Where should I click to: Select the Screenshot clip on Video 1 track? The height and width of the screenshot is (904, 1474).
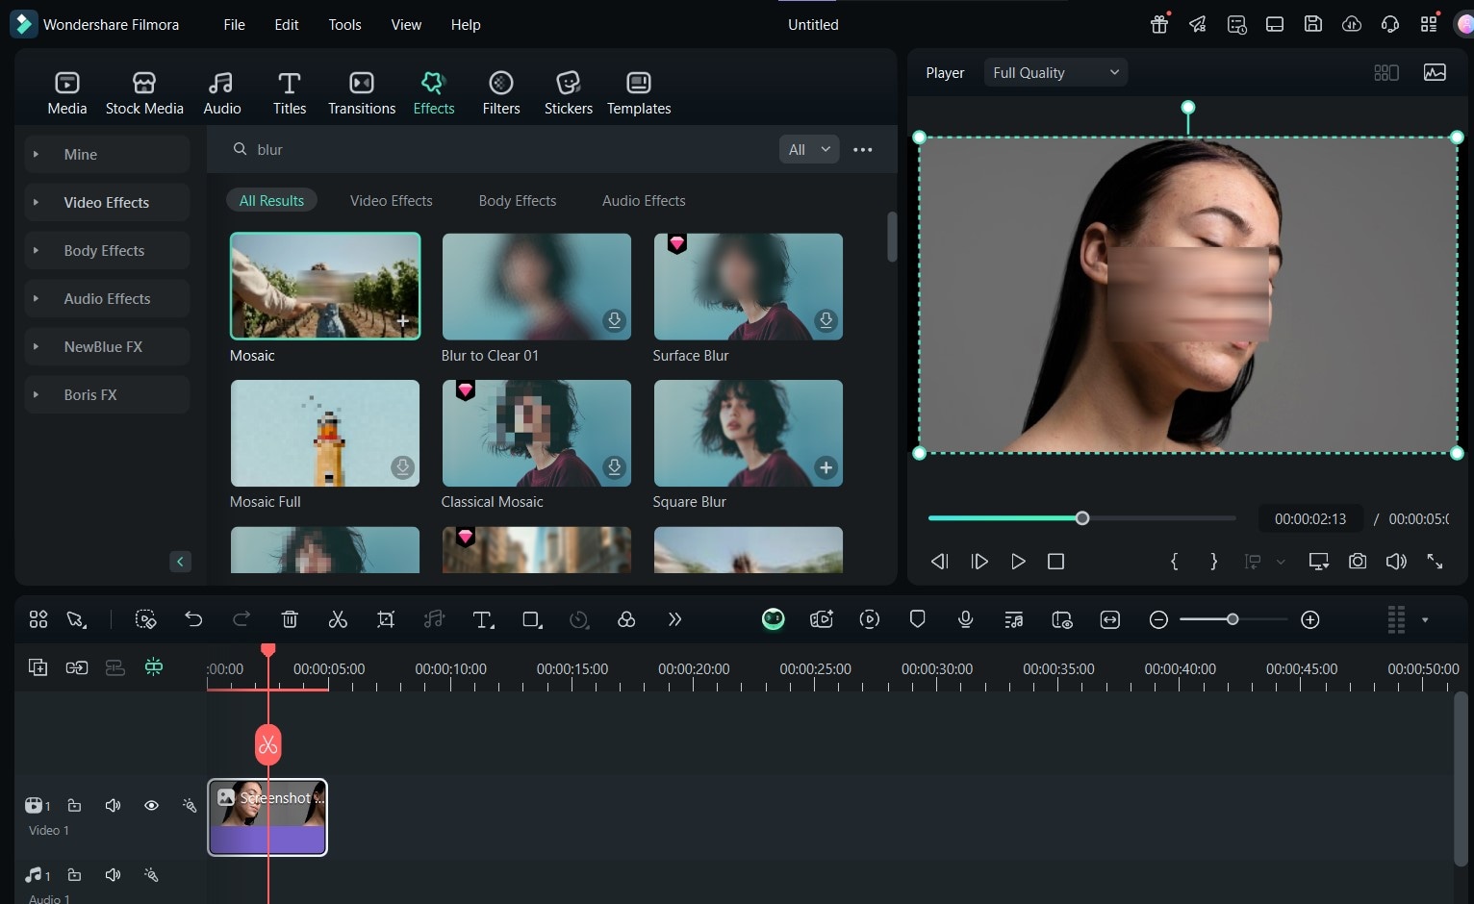[x=267, y=816]
